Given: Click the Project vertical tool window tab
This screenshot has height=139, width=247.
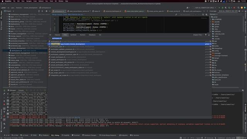Looking at the screenshot, I should [x=1, y=15].
